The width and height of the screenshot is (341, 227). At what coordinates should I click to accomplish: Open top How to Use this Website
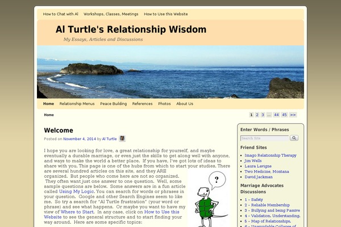pos(166,14)
